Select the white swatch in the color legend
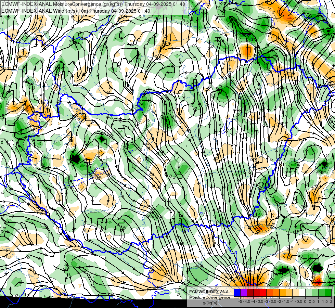Screen dimensions: 335x308 click(302, 293)
